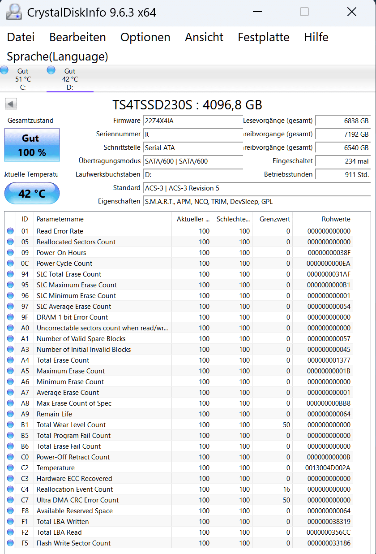376x554 pixels.
Task: Click the CrystalDiskInfo app icon in title bar
Action: [14, 12]
